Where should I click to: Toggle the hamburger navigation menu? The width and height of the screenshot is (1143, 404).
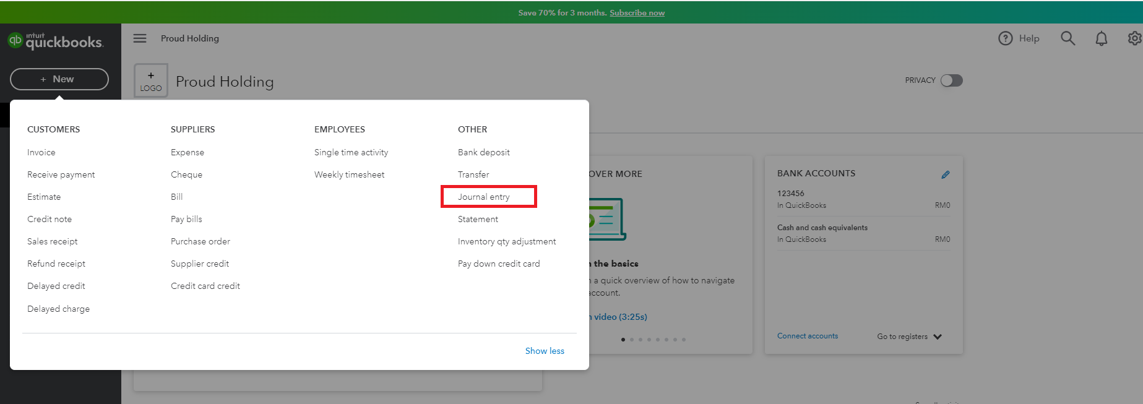point(140,38)
